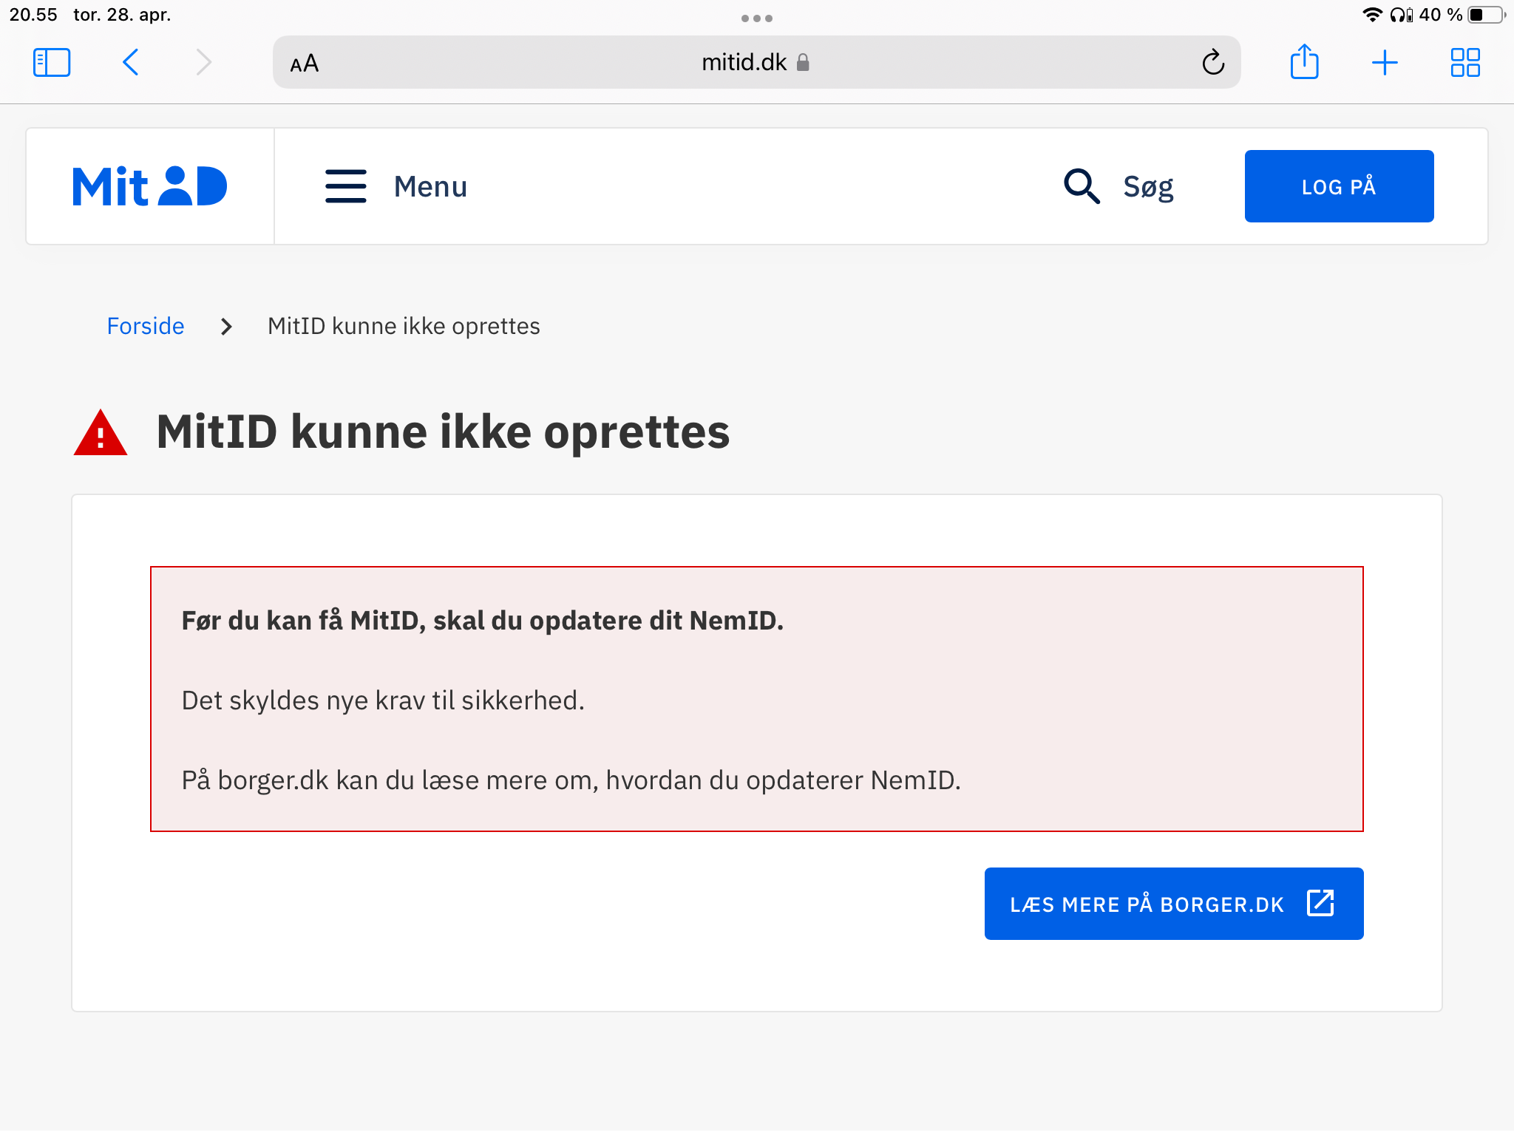Click LÆS MERE PÅ BORGER.DK button
This screenshot has height=1135, width=1514.
[x=1174, y=904]
